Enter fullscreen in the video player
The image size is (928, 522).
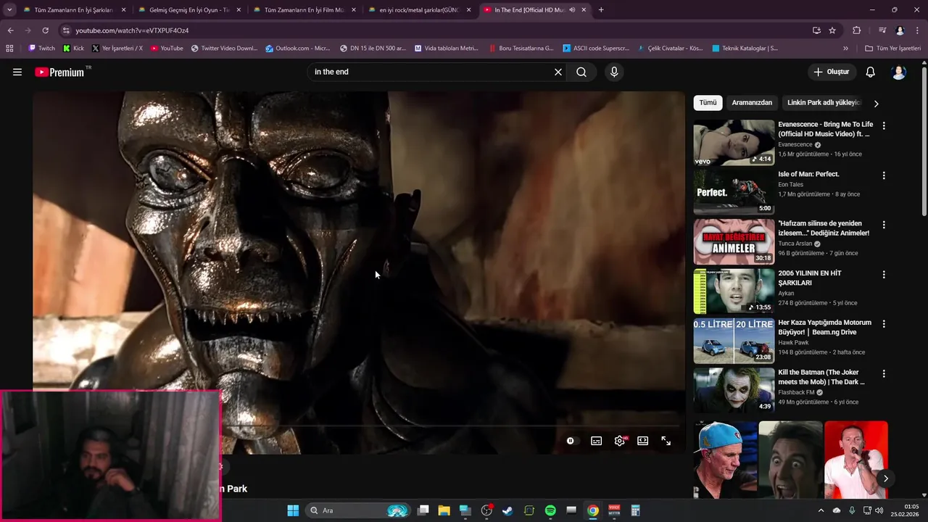coord(666,441)
